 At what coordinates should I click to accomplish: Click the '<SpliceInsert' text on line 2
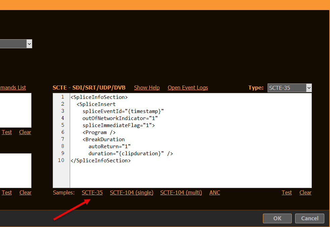96,104
